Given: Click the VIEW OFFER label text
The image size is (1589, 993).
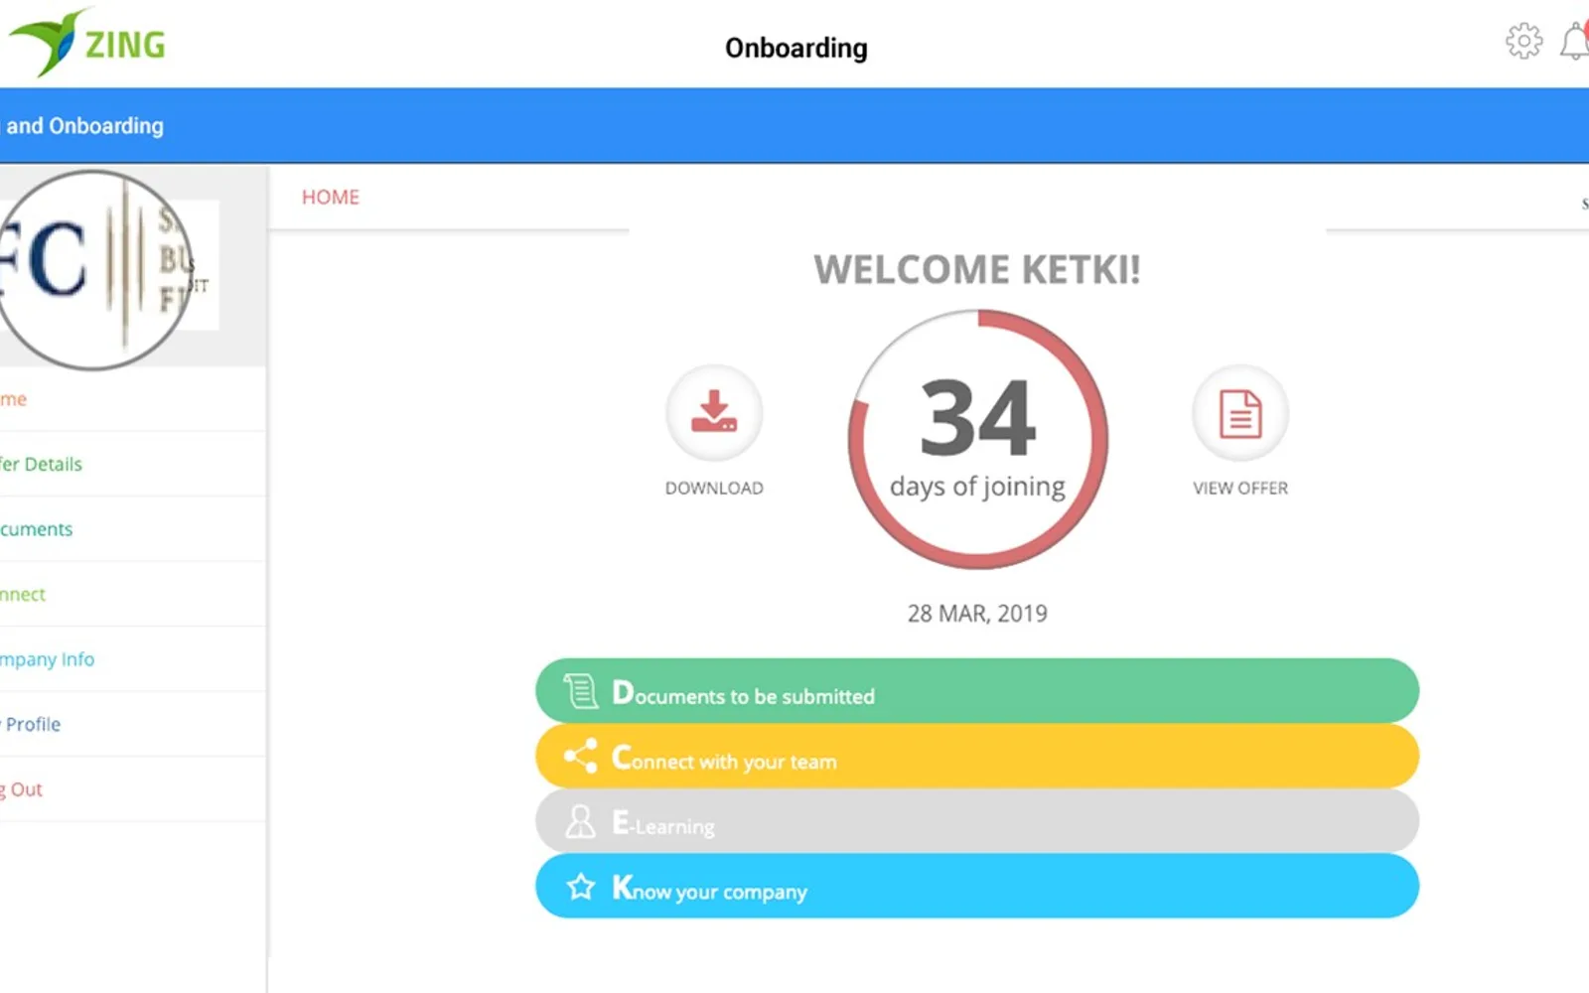Looking at the screenshot, I should 1240,488.
